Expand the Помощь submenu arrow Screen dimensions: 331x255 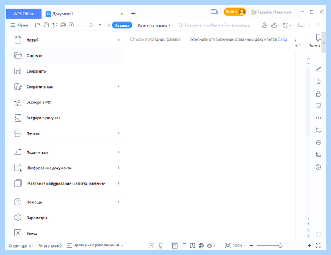click(x=119, y=202)
